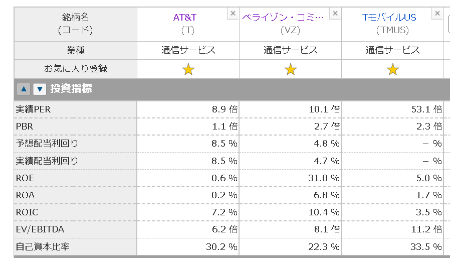Click the ROE row label
The height and width of the screenshot is (258, 450).
point(25,178)
